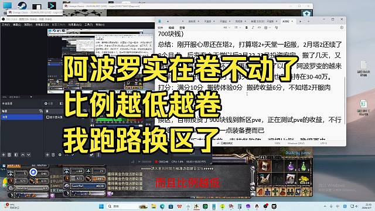Open the Help menu in OBS

(x=100, y=25)
